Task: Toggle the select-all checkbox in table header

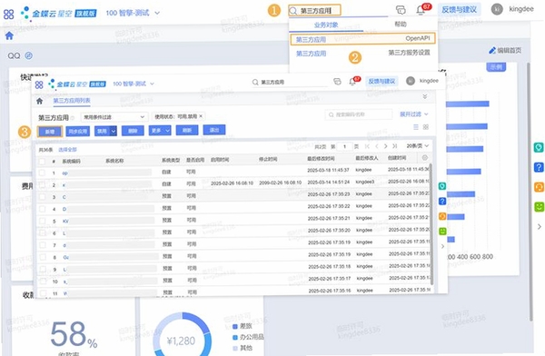Action: click(x=42, y=162)
